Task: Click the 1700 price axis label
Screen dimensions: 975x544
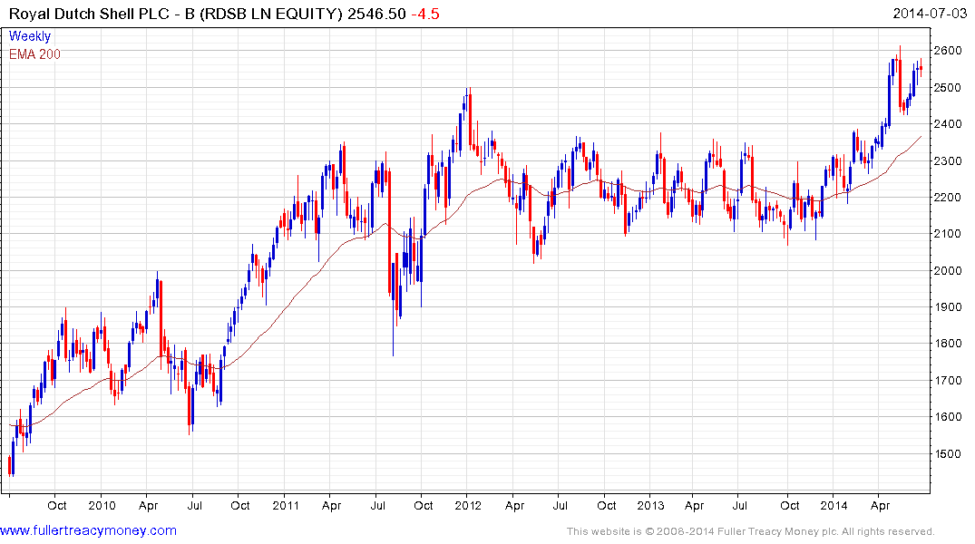Action: 948,381
